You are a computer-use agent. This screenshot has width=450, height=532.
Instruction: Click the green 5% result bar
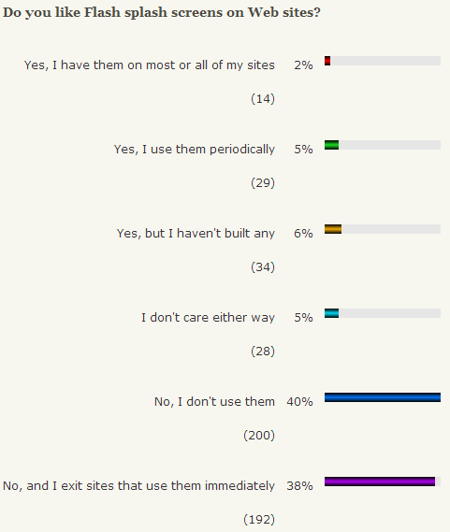click(331, 145)
